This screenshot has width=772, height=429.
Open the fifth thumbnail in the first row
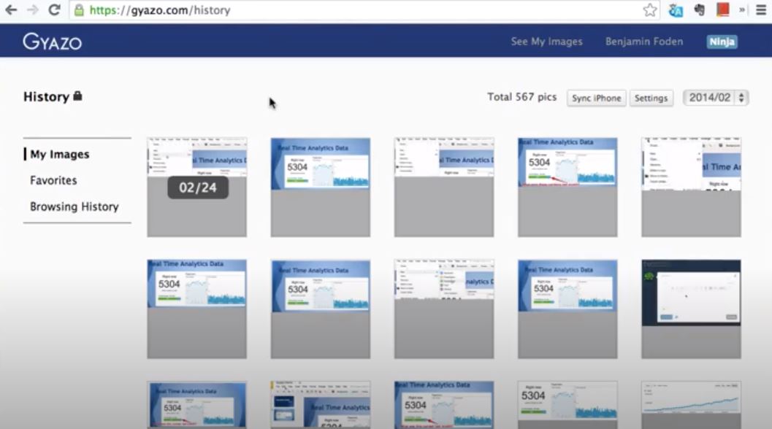click(x=691, y=187)
